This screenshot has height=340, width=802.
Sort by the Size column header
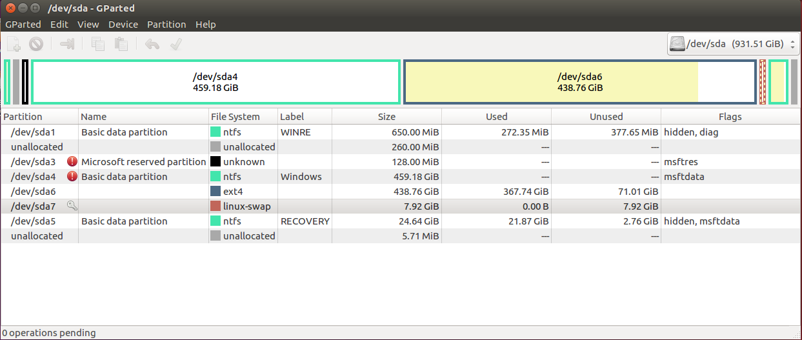[x=386, y=117]
